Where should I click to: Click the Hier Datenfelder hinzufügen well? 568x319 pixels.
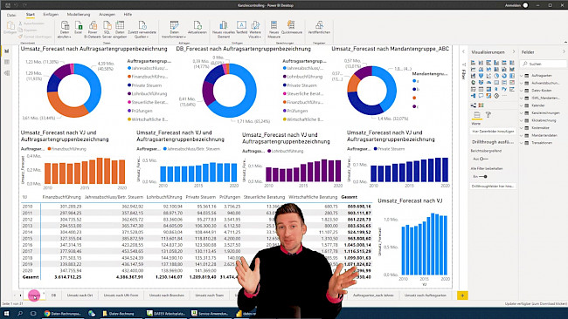(x=493, y=132)
